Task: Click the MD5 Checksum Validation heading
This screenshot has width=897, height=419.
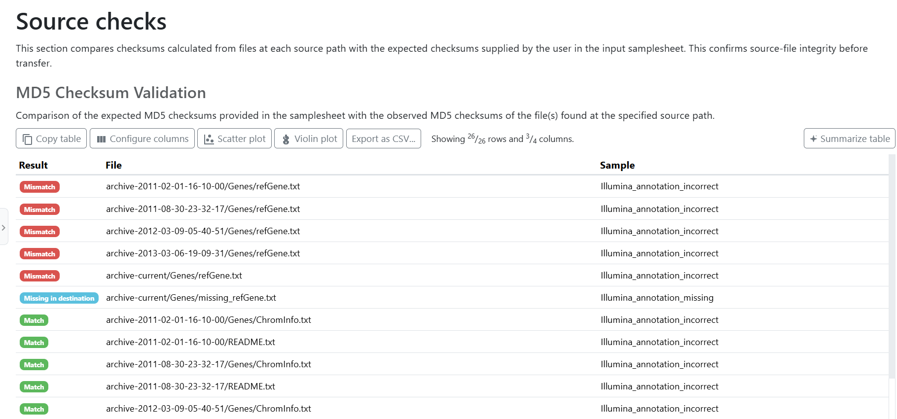Action: [x=111, y=93]
